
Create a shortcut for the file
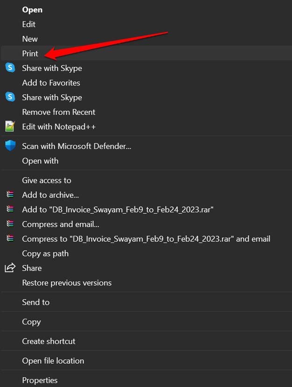pyautogui.click(x=49, y=341)
